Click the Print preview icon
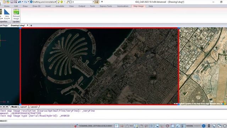Screen dimensions: 227x128 (x=16, y=2)
